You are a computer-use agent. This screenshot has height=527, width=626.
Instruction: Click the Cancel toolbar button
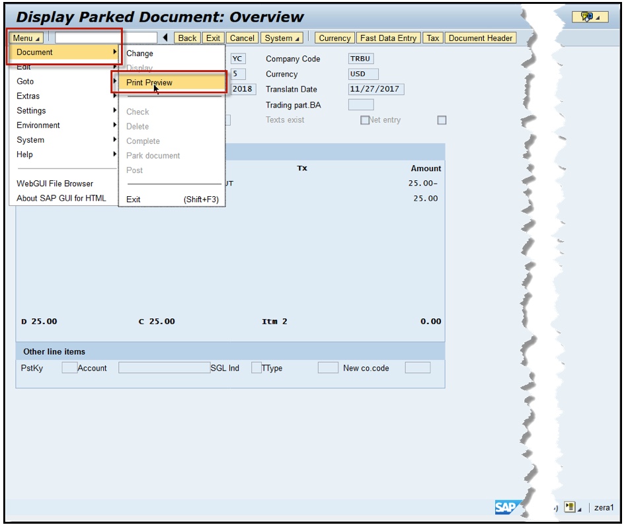242,38
